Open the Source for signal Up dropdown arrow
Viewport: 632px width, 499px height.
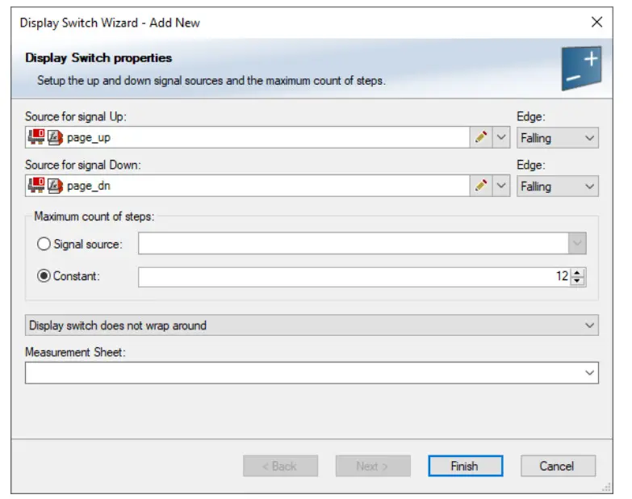click(501, 137)
